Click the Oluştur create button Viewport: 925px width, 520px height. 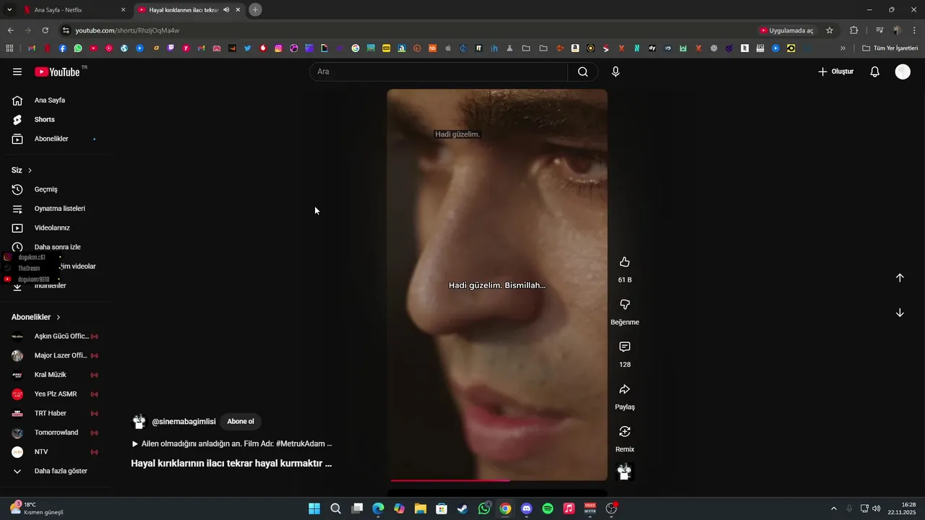pyautogui.click(x=836, y=71)
